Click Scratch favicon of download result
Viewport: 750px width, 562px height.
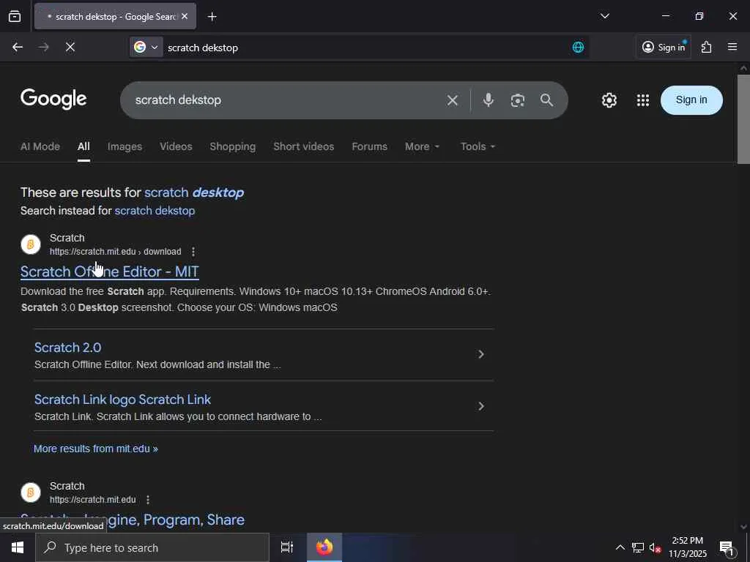click(31, 244)
